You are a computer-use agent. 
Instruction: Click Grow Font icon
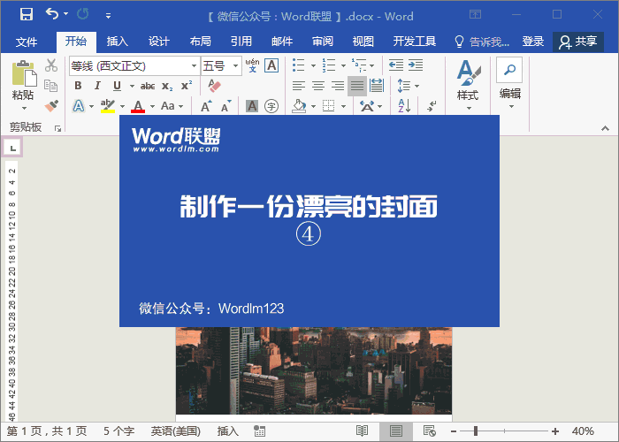click(x=206, y=106)
